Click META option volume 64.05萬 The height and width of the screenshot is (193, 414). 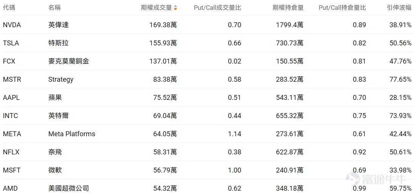coord(165,134)
